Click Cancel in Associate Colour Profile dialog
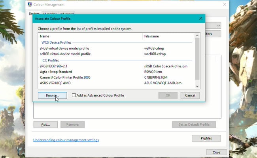Image resolution: width=257 pixels, height=158 pixels. [x=190, y=95]
